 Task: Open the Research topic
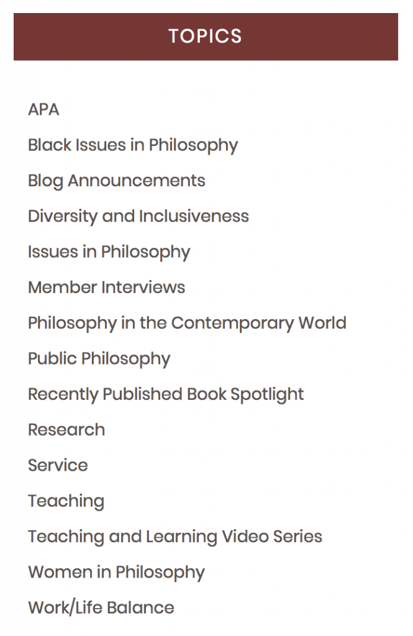66,429
